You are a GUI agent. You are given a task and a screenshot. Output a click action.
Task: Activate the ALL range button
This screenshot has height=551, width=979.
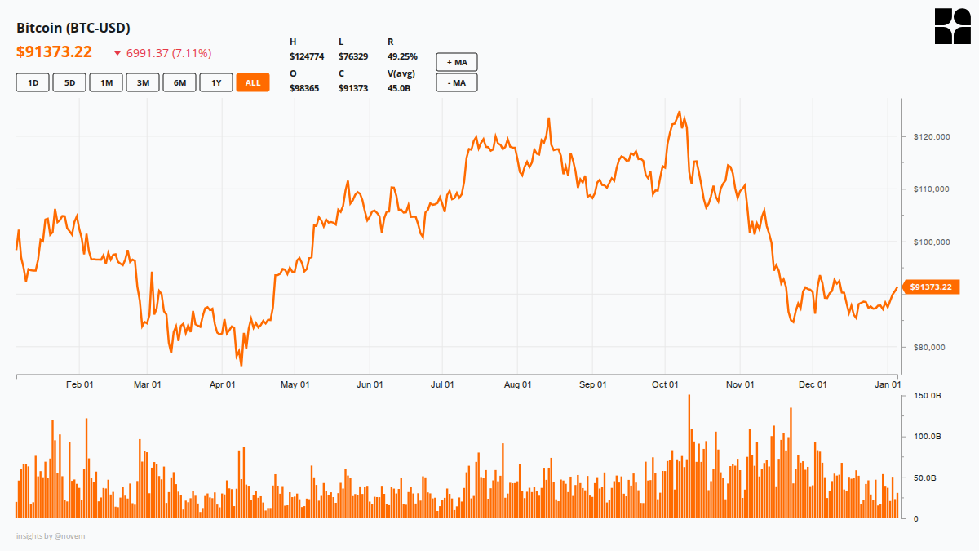coord(253,82)
